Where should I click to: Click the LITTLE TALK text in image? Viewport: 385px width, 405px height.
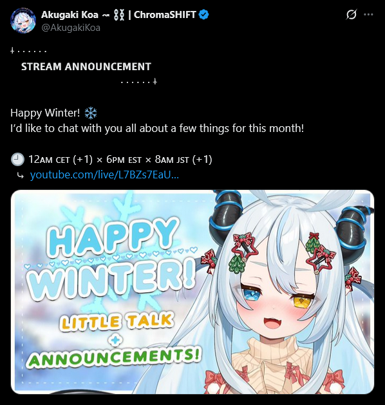pyautogui.click(x=117, y=321)
